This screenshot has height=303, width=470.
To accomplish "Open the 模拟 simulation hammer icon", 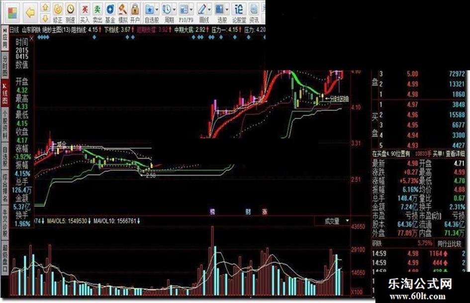I will [x=122, y=13].
